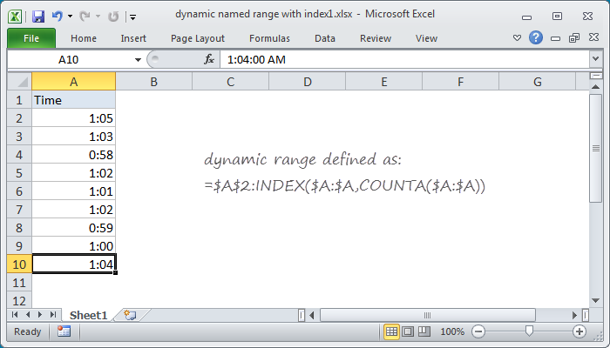Image resolution: width=610 pixels, height=348 pixels.
Task: Click the Save icon in quick access toolbar
Action: click(x=37, y=16)
